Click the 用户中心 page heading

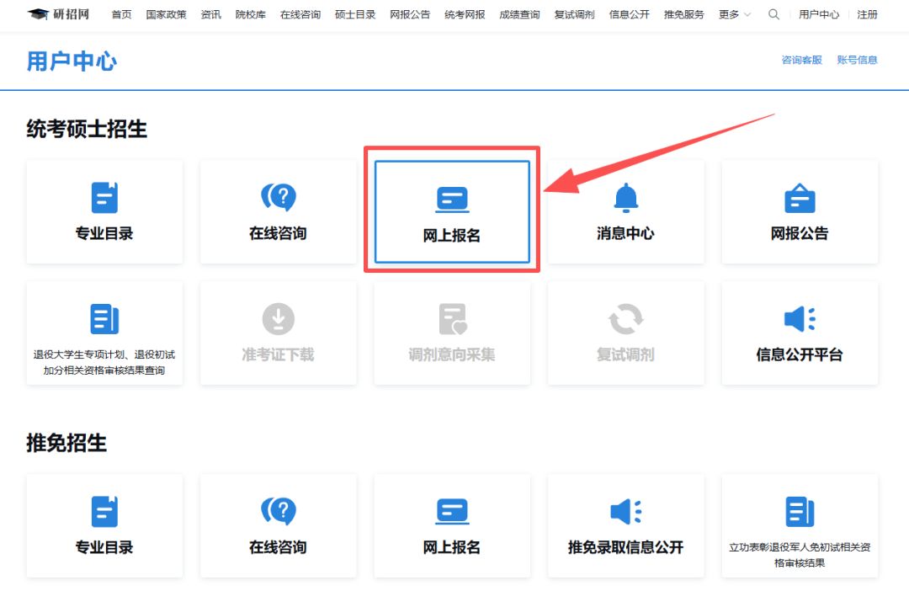tap(72, 61)
